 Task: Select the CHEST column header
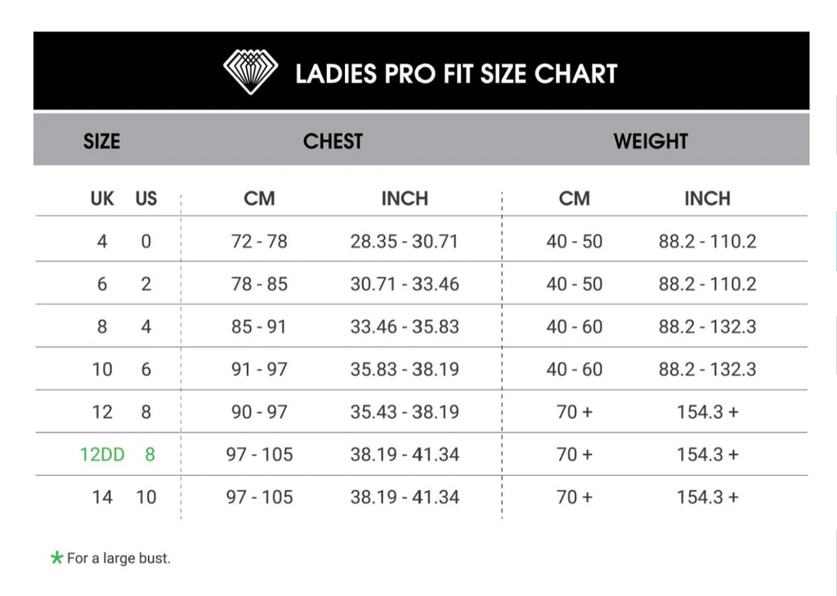tap(333, 141)
